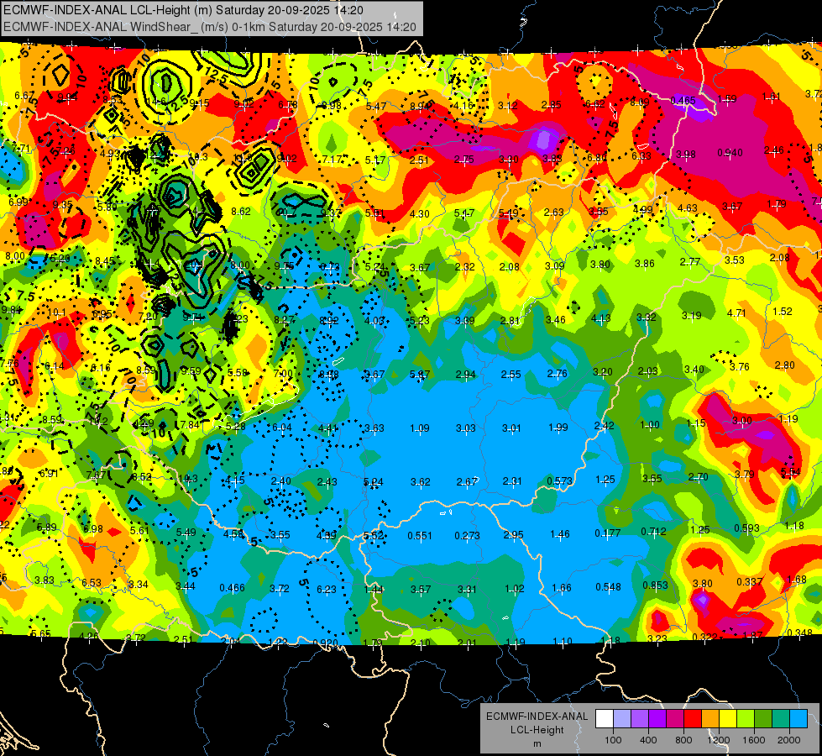Click the blue legend swatch after 2000
This screenshot has width=822, height=756.
pos(798,719)
